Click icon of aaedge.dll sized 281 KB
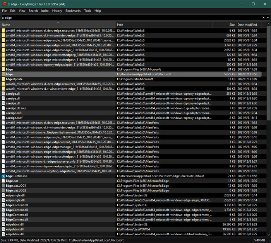 pyautogui.click(x=3, y=94)
